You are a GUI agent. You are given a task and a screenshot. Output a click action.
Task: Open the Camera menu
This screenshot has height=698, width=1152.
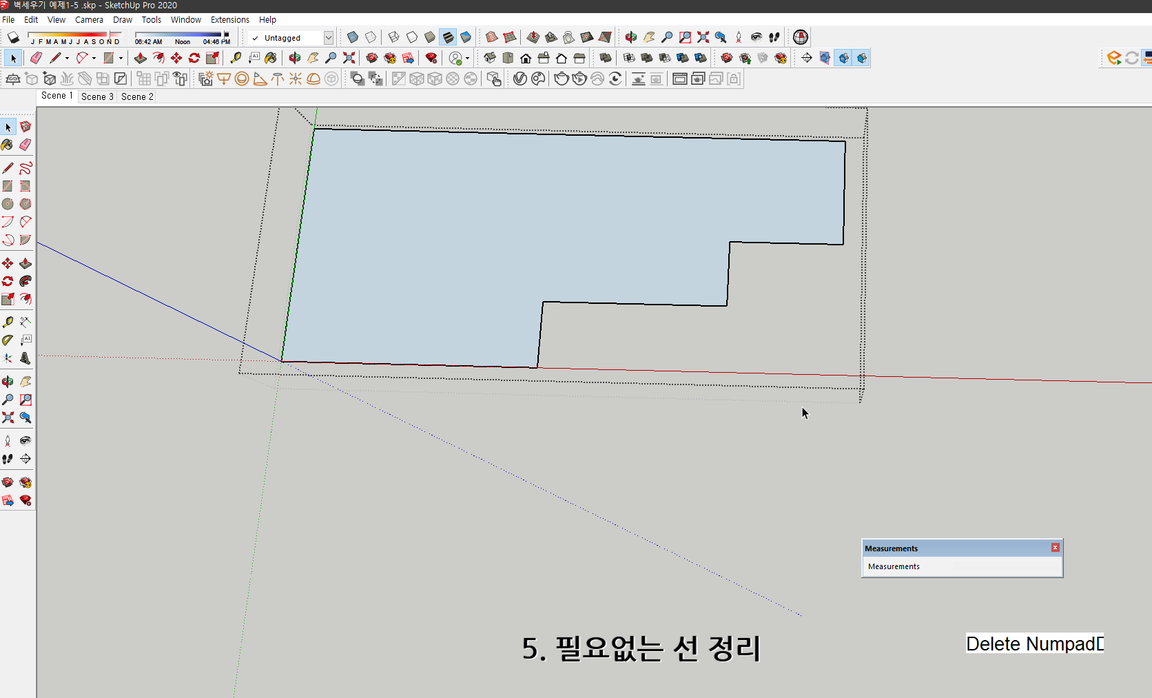[x=89, y=19]
